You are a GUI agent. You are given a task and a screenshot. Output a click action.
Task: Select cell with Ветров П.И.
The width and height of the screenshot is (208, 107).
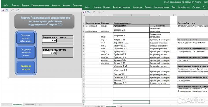coord(131,40)
